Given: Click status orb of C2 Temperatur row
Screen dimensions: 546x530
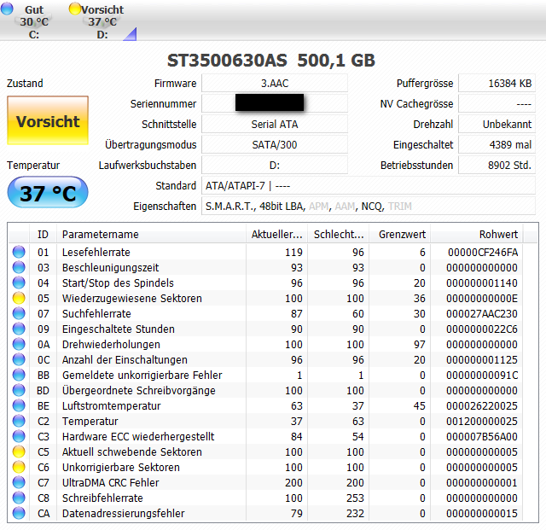Looking at the screenshot, I should (19, 421).
